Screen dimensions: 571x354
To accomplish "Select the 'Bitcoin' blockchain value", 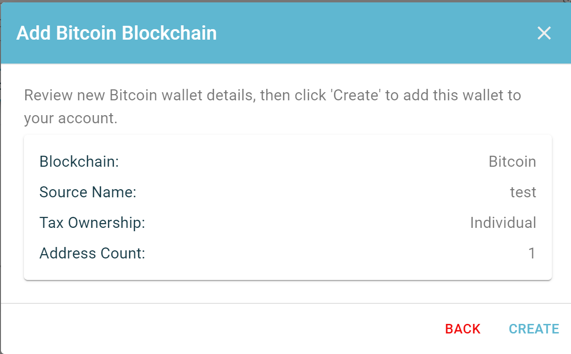I will (512, 161).
